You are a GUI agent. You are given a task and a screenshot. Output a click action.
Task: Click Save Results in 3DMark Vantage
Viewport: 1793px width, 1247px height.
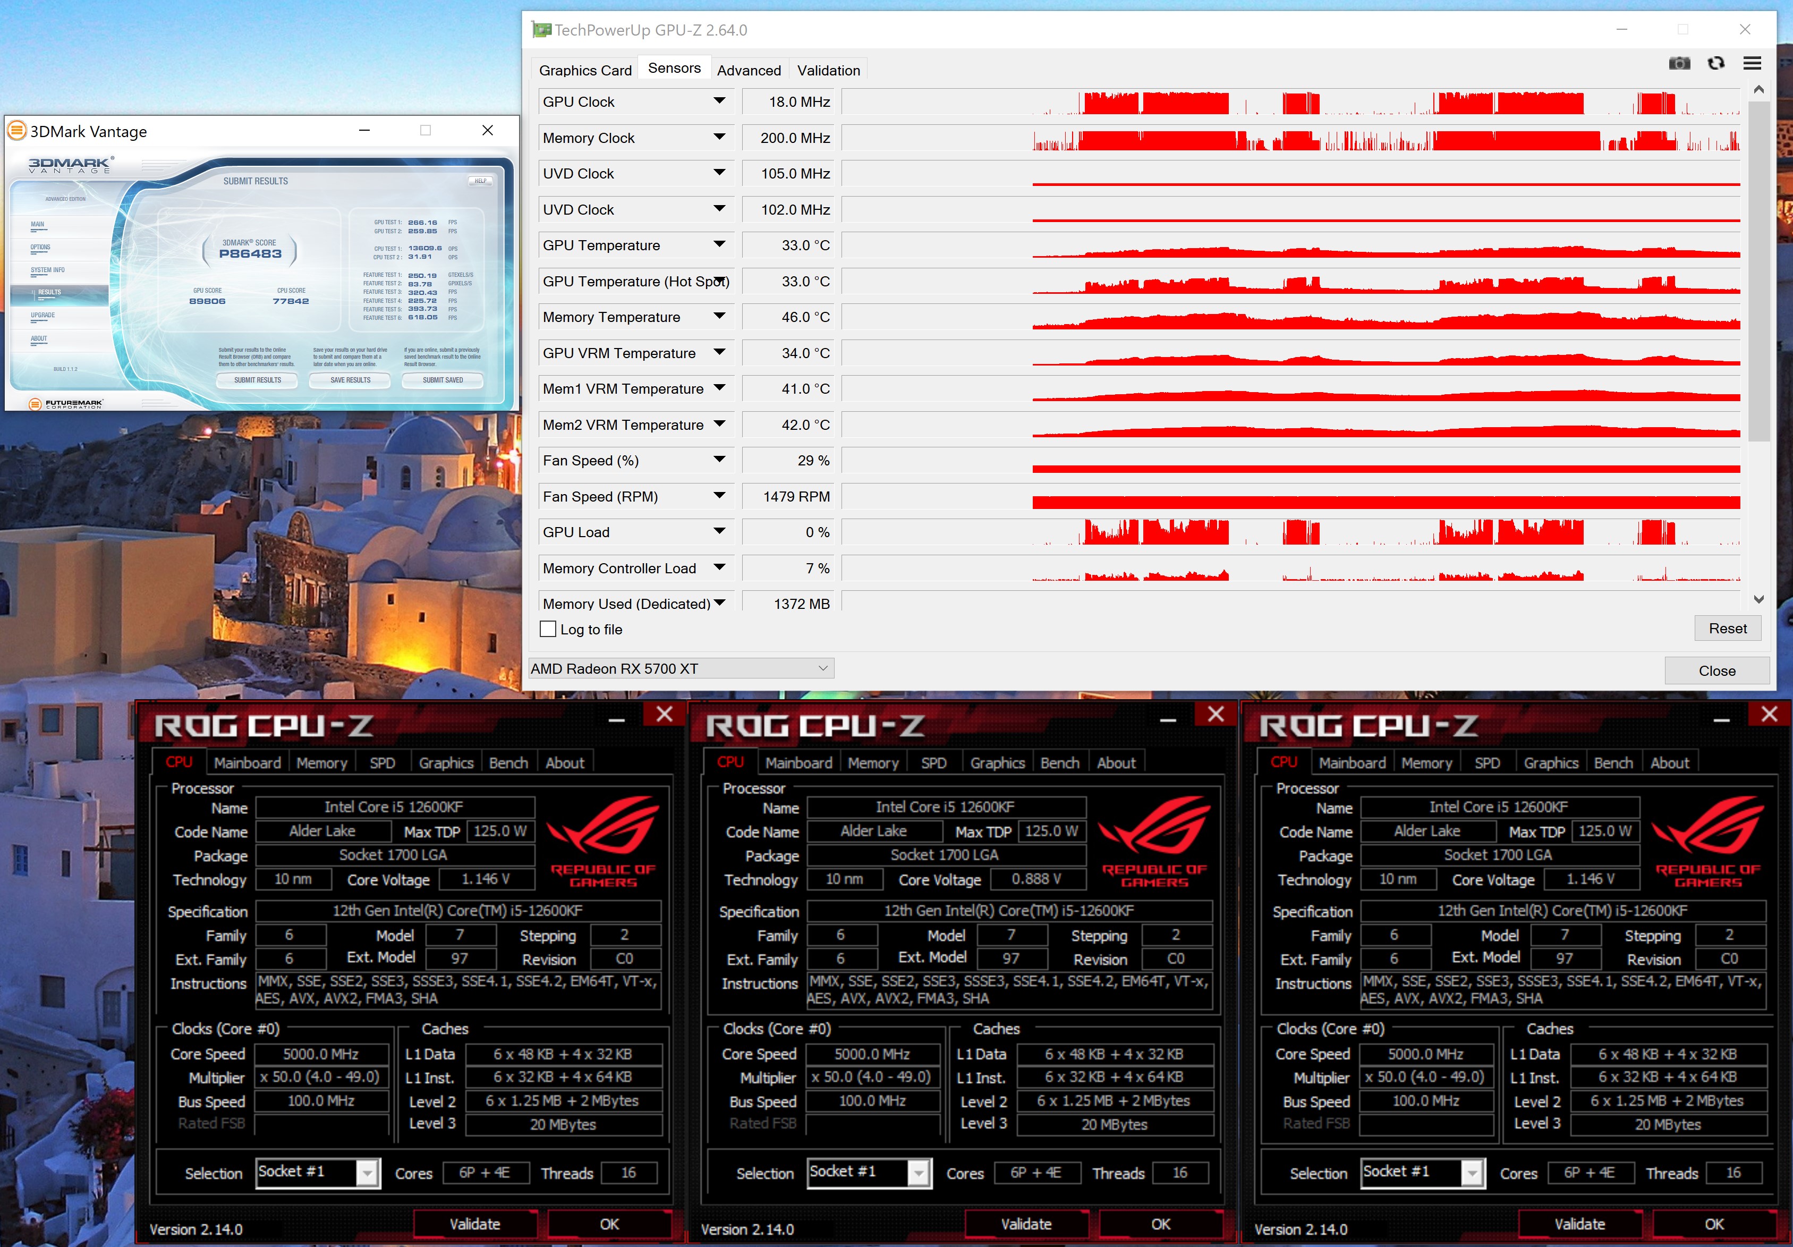(x=351, y=380)
